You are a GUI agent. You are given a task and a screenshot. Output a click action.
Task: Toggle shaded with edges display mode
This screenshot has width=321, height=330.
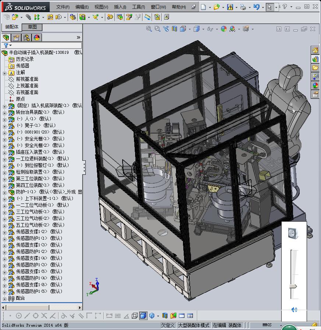tap(143, 316)
